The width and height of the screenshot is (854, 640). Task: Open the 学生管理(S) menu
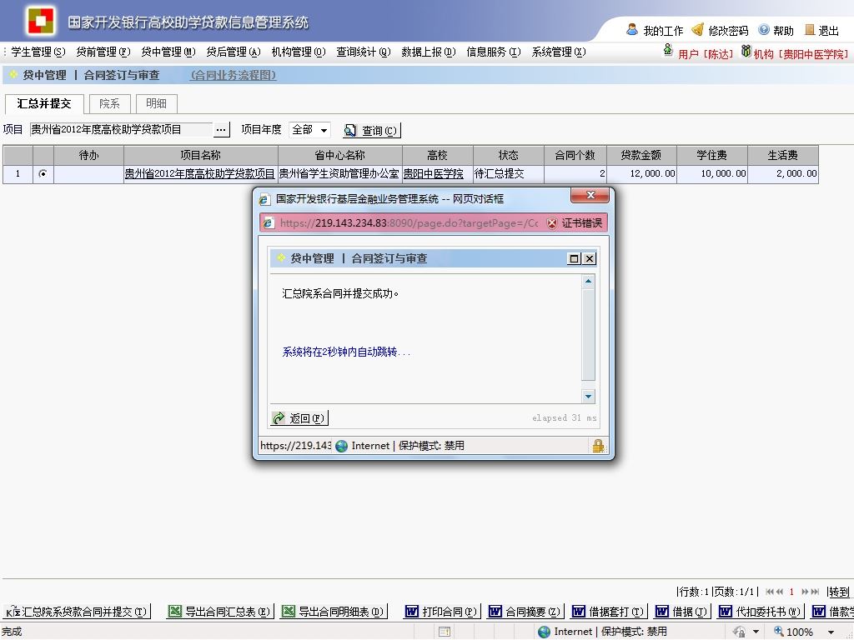[x=38, y=52]
